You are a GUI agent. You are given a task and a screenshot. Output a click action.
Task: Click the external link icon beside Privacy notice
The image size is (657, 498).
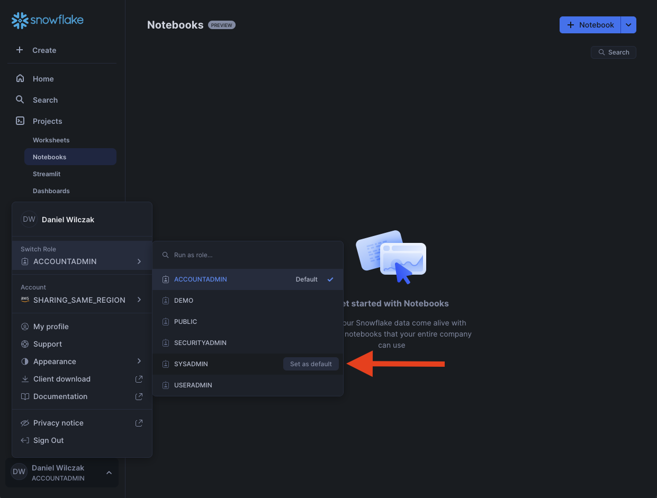(139, 423)
